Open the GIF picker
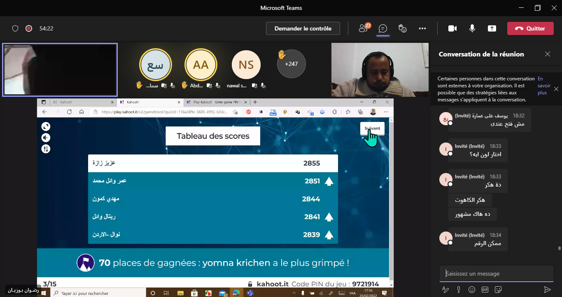562x297 pixels. (485, 290)
